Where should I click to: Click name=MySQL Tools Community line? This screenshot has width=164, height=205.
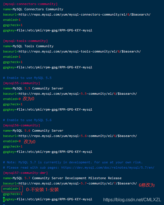point(28,46)
